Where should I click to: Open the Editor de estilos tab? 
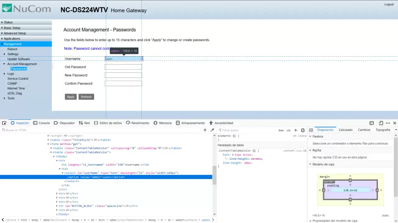pyautogui.click(x=108, y=123)
